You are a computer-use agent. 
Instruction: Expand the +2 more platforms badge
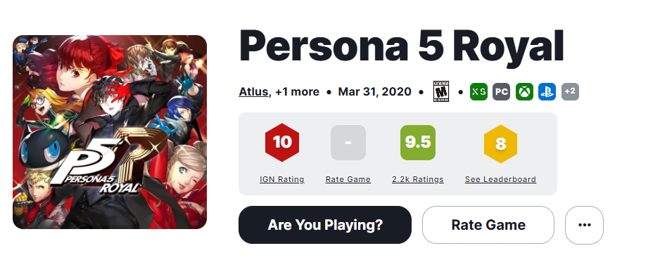coord(570,91)
